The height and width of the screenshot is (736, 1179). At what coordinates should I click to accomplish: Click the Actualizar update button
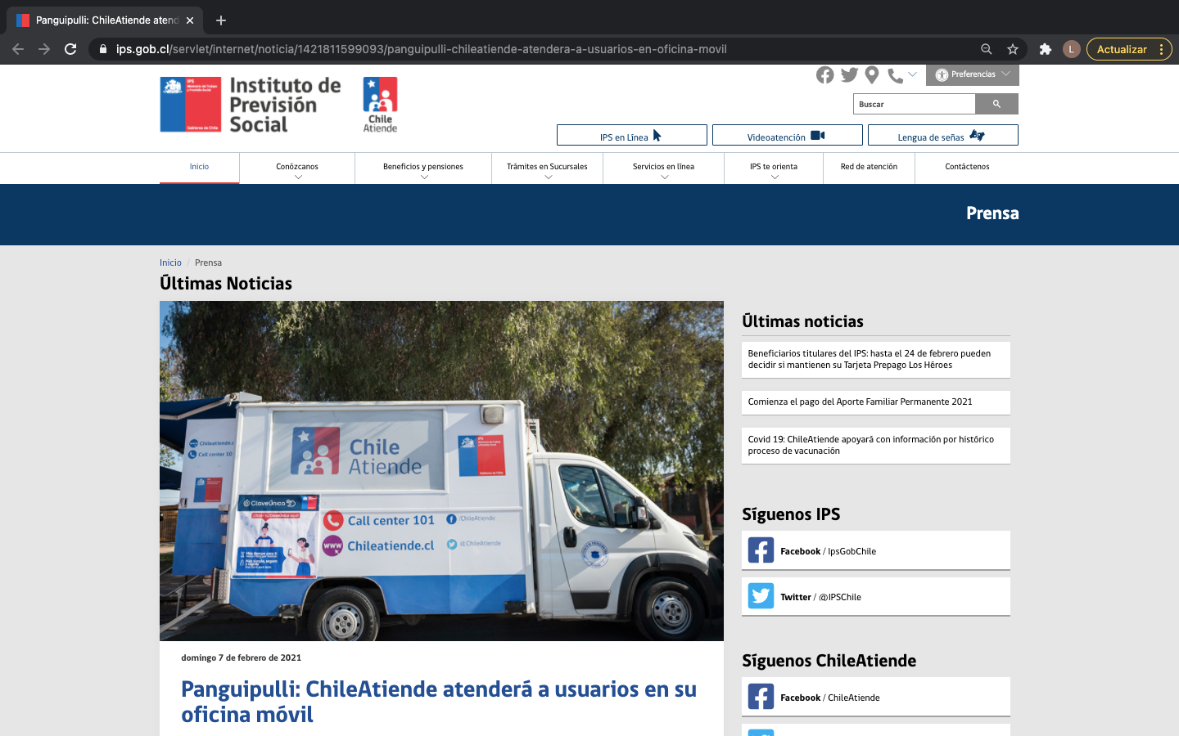[1122, 49]
